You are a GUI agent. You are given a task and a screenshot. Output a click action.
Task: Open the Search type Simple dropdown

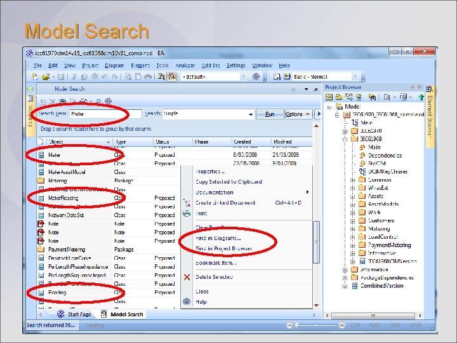pyautogui.click(x=251, y=114)
